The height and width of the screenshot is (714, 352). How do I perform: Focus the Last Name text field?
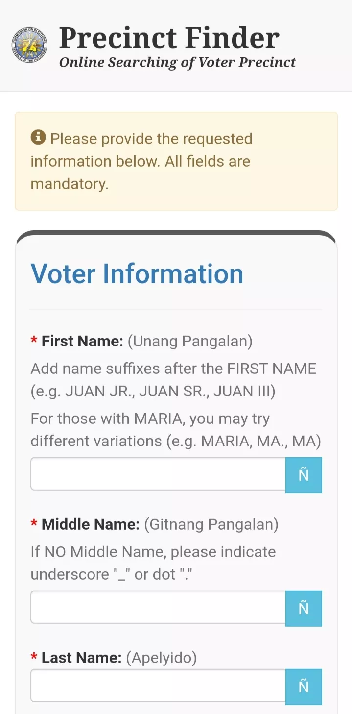(158, 686)
